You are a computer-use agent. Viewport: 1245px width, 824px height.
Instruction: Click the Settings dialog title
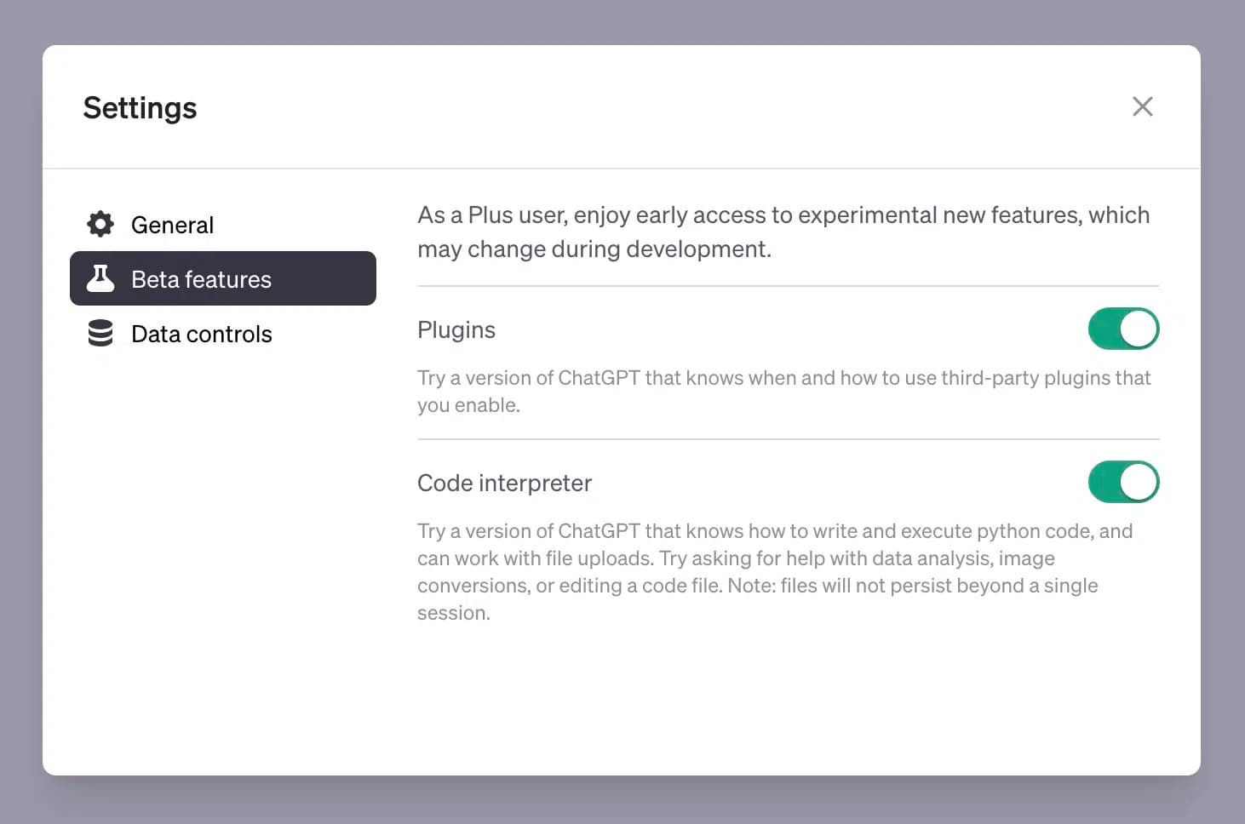pyautogui.click(x=140, y=107)
